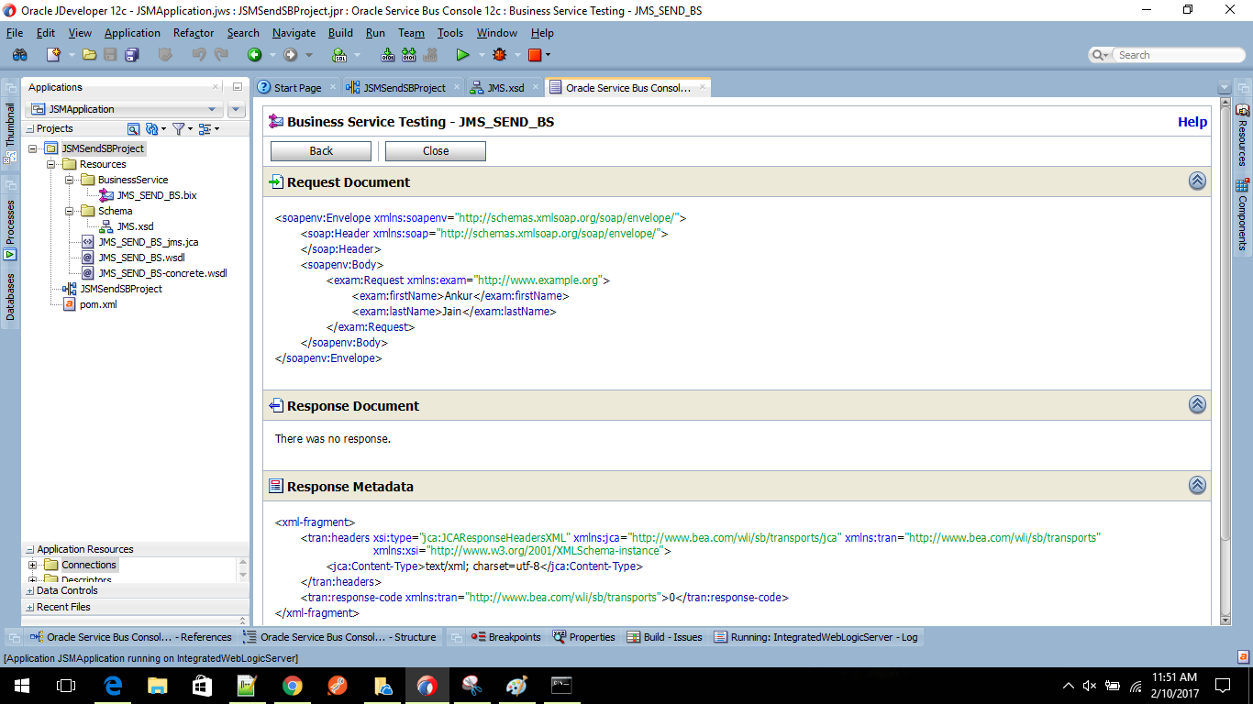
Task: Collapse the Response Document section
Action: 1197,405
